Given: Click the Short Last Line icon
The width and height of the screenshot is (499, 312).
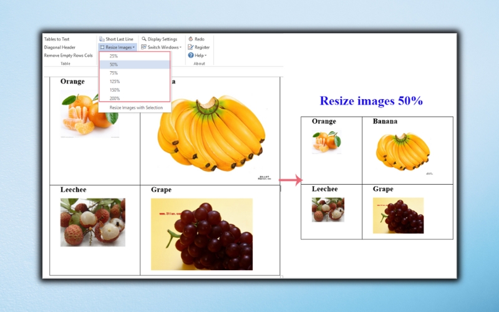Looking at the screenshot, I should point(102,39).
